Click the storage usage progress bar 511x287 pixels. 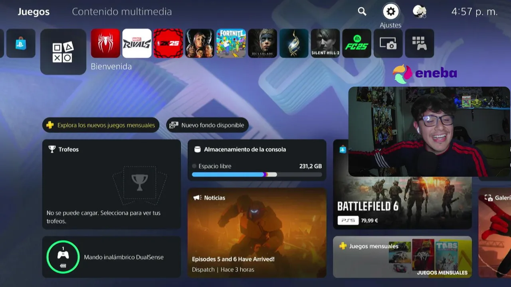(x=257, y=175)
